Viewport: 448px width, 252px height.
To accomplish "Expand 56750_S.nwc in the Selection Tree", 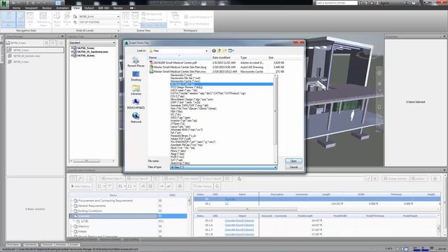I will (71, 48).
